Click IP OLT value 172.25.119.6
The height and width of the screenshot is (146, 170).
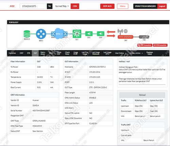point(95,72)
